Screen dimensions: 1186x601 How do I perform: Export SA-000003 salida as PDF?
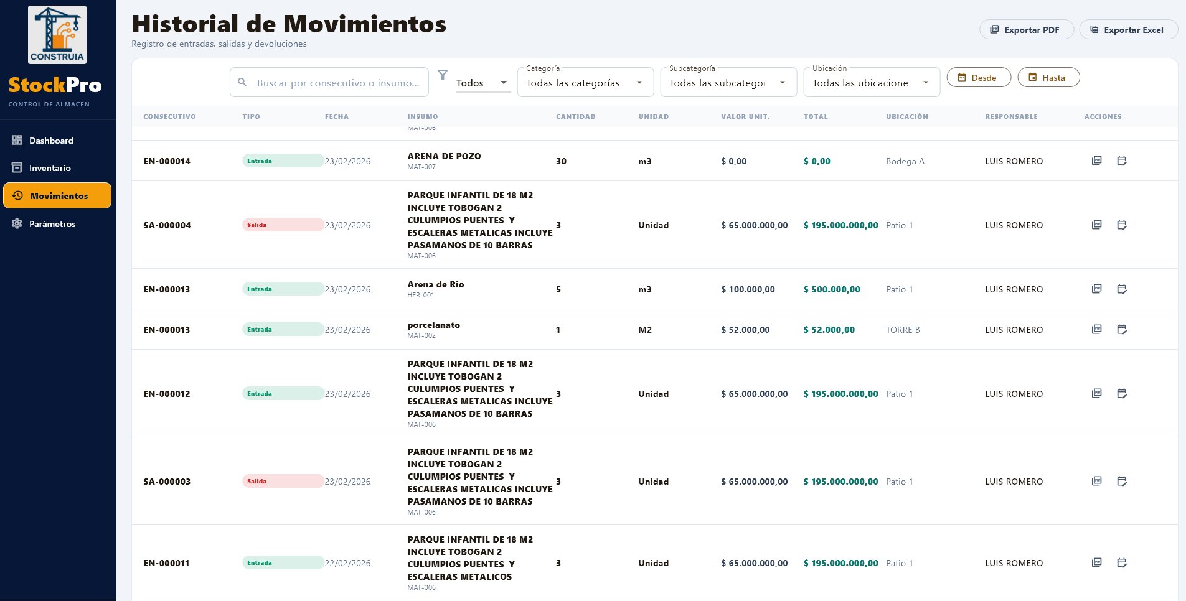[1096, 481]
